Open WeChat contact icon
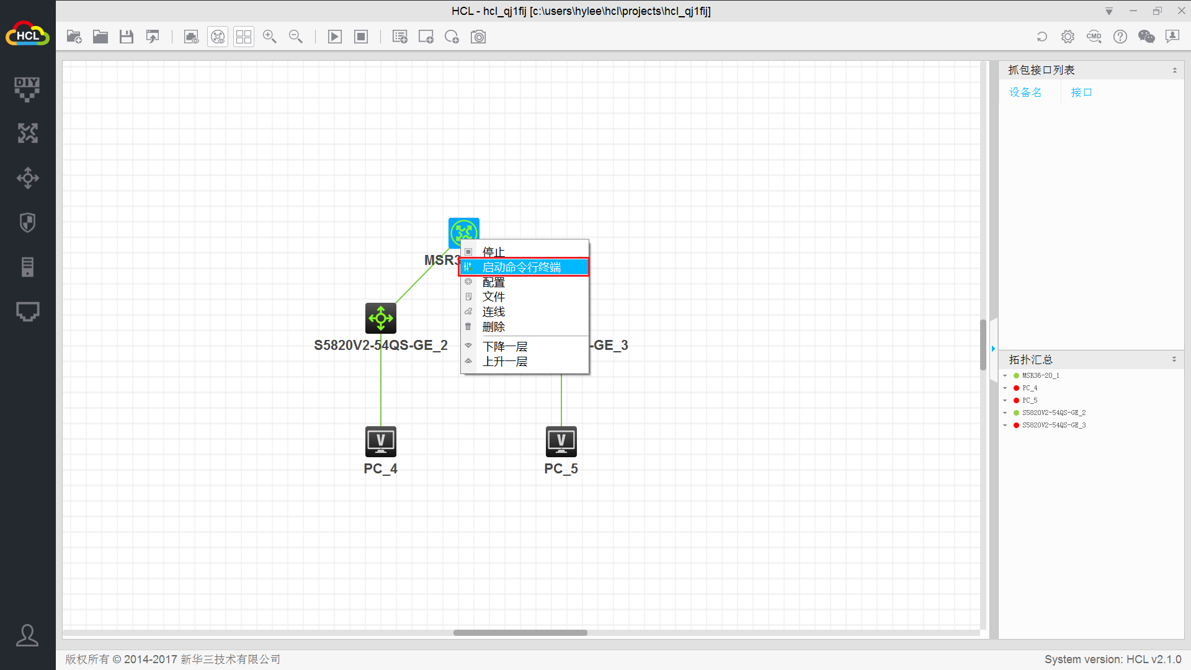1191x670 pixels. point(1146,37)
